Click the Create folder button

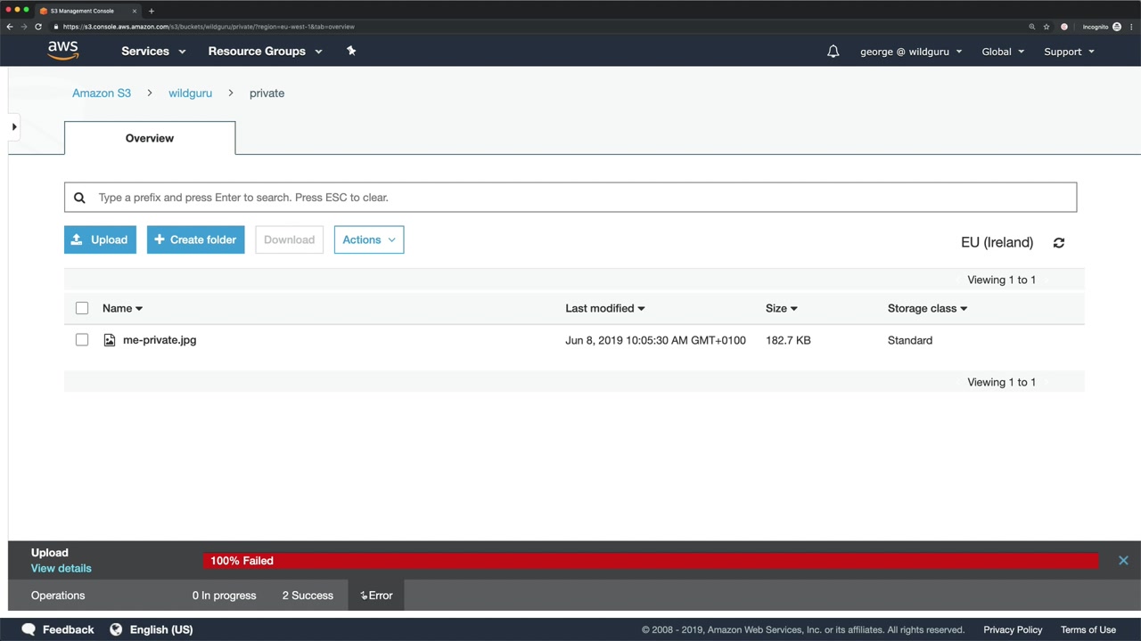point(196,239)
